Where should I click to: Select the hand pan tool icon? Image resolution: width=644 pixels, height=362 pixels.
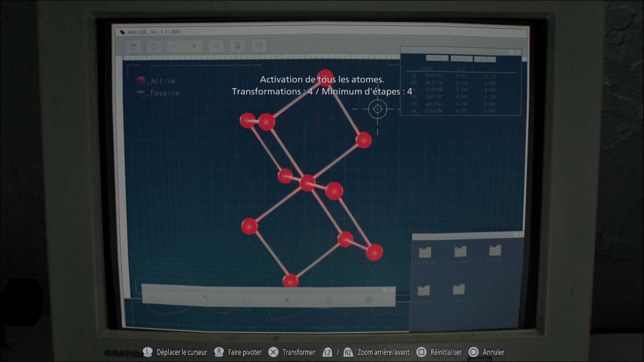tap(328, 300)
